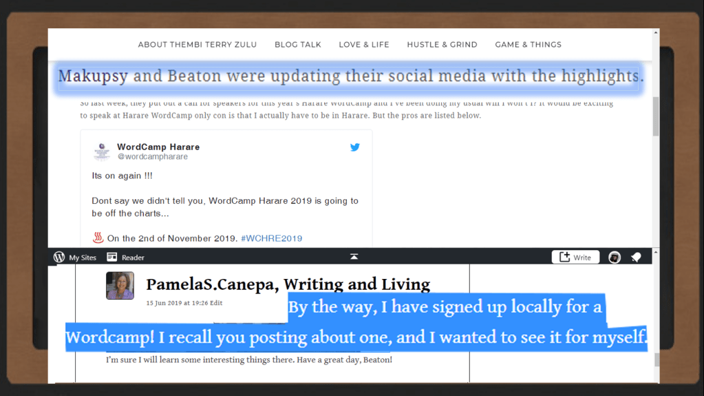Open the Blog Talk menu item
The height and width of the screenshot is (396, 704).
297,45
